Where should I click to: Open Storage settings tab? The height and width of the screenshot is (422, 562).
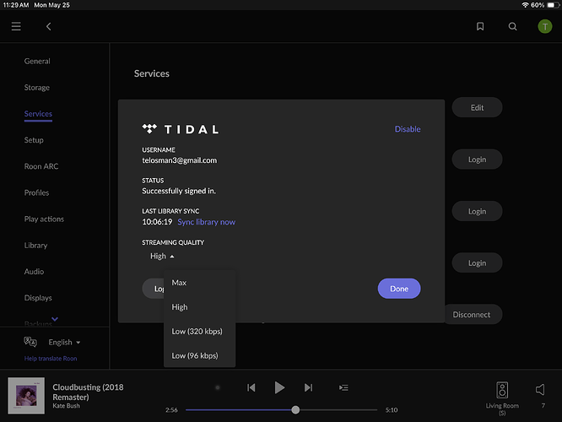37,88
